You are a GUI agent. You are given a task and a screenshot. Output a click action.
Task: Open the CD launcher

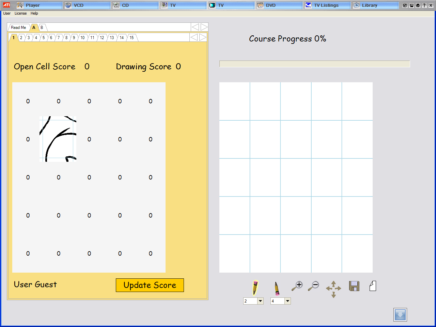135,5
